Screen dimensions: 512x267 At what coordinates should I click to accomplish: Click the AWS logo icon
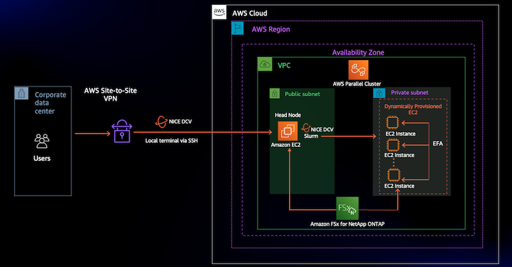(x=219, y=12)
